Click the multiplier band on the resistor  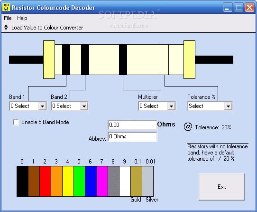(x=123, y=60)
